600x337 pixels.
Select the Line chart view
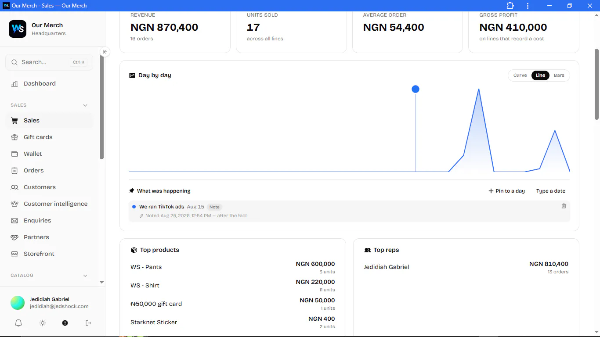click(x=540, y=75)
